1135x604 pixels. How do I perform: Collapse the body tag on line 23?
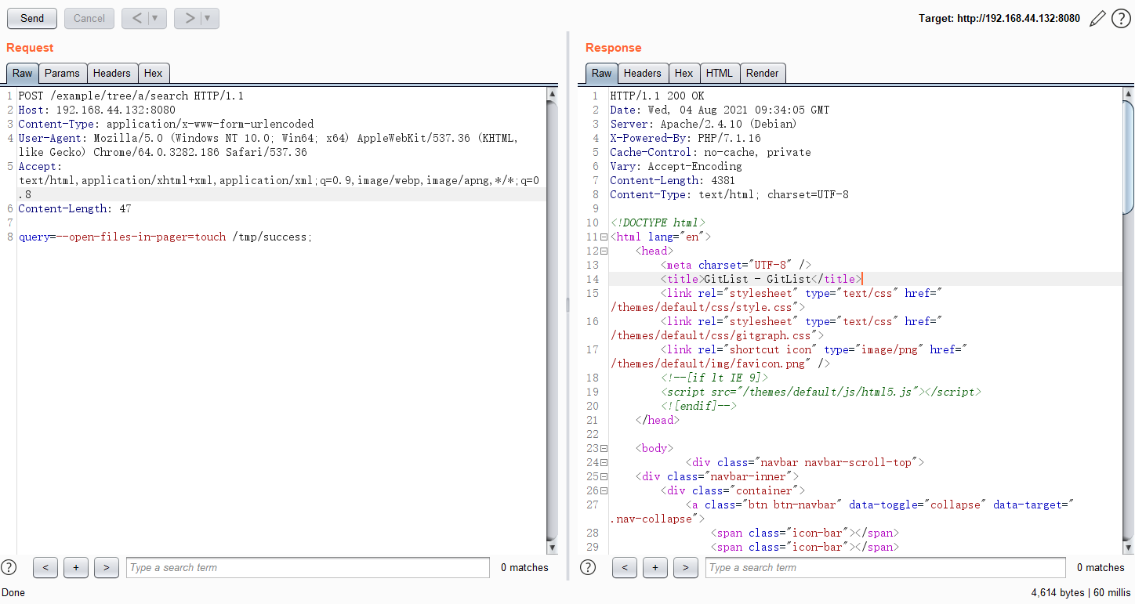coord(604,448)
